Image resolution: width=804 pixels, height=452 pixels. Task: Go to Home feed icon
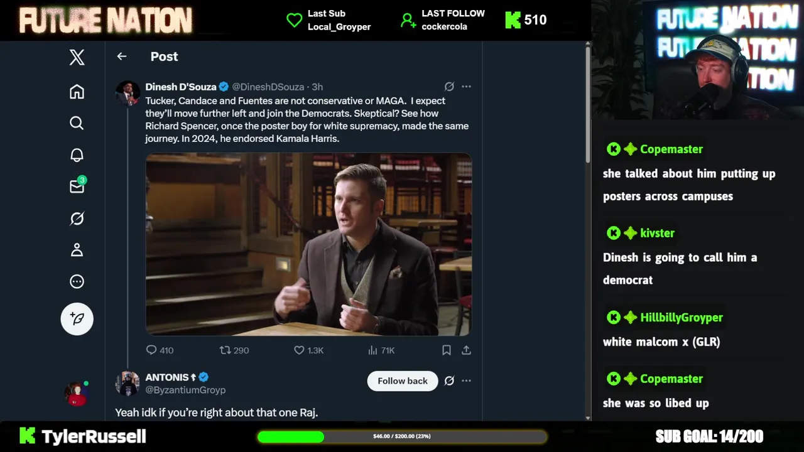[77, 92]
